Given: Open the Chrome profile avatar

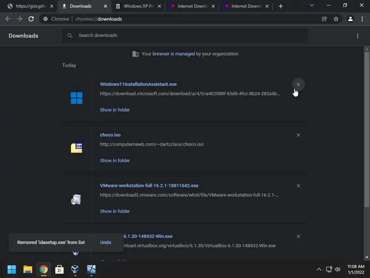Looking at the screenshot, I should (350, 19).
